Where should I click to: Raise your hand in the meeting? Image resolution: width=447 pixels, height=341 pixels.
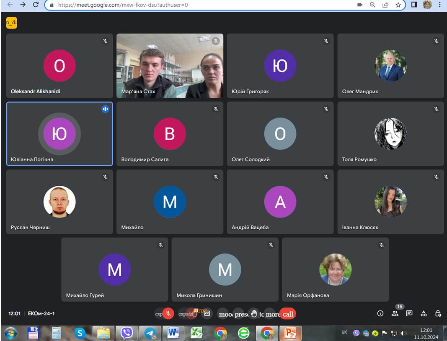pos(254,314)
